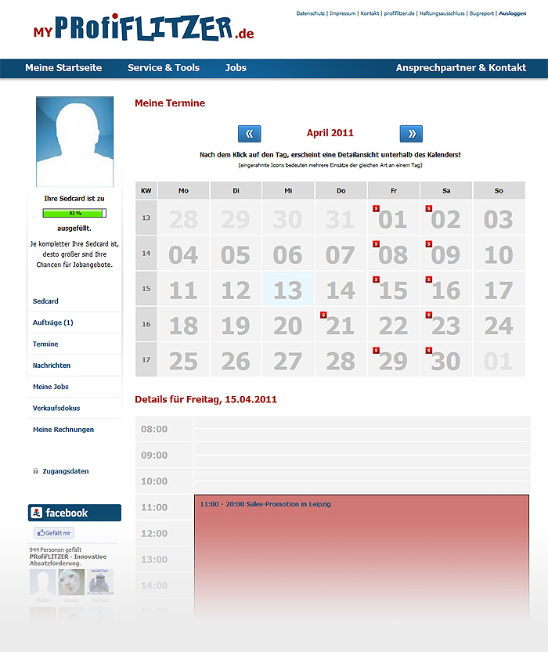Click the April 2011 month heading
Screen dimensions: 548x652
(x=330, y=133)
